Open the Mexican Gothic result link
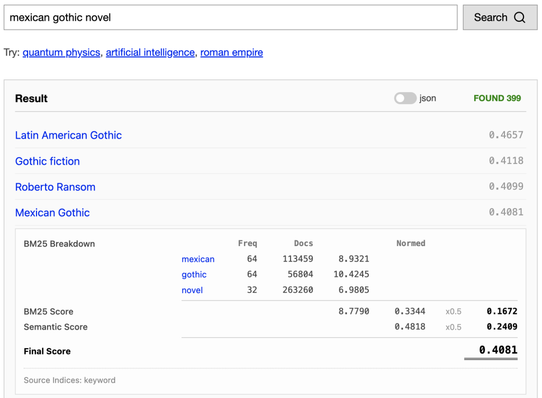Screen dimensions: 542x398 [52, 213]
